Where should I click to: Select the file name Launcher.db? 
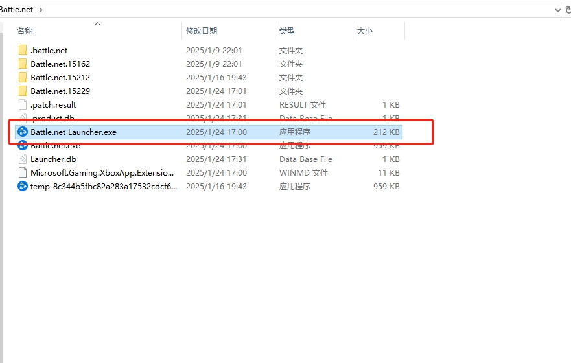click(x=54, y=159)
